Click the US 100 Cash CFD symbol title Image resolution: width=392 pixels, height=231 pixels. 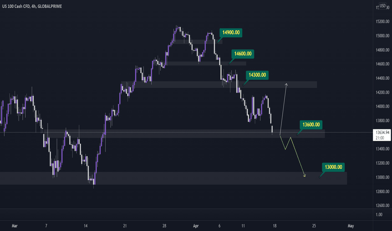click(x=32, y=6)
